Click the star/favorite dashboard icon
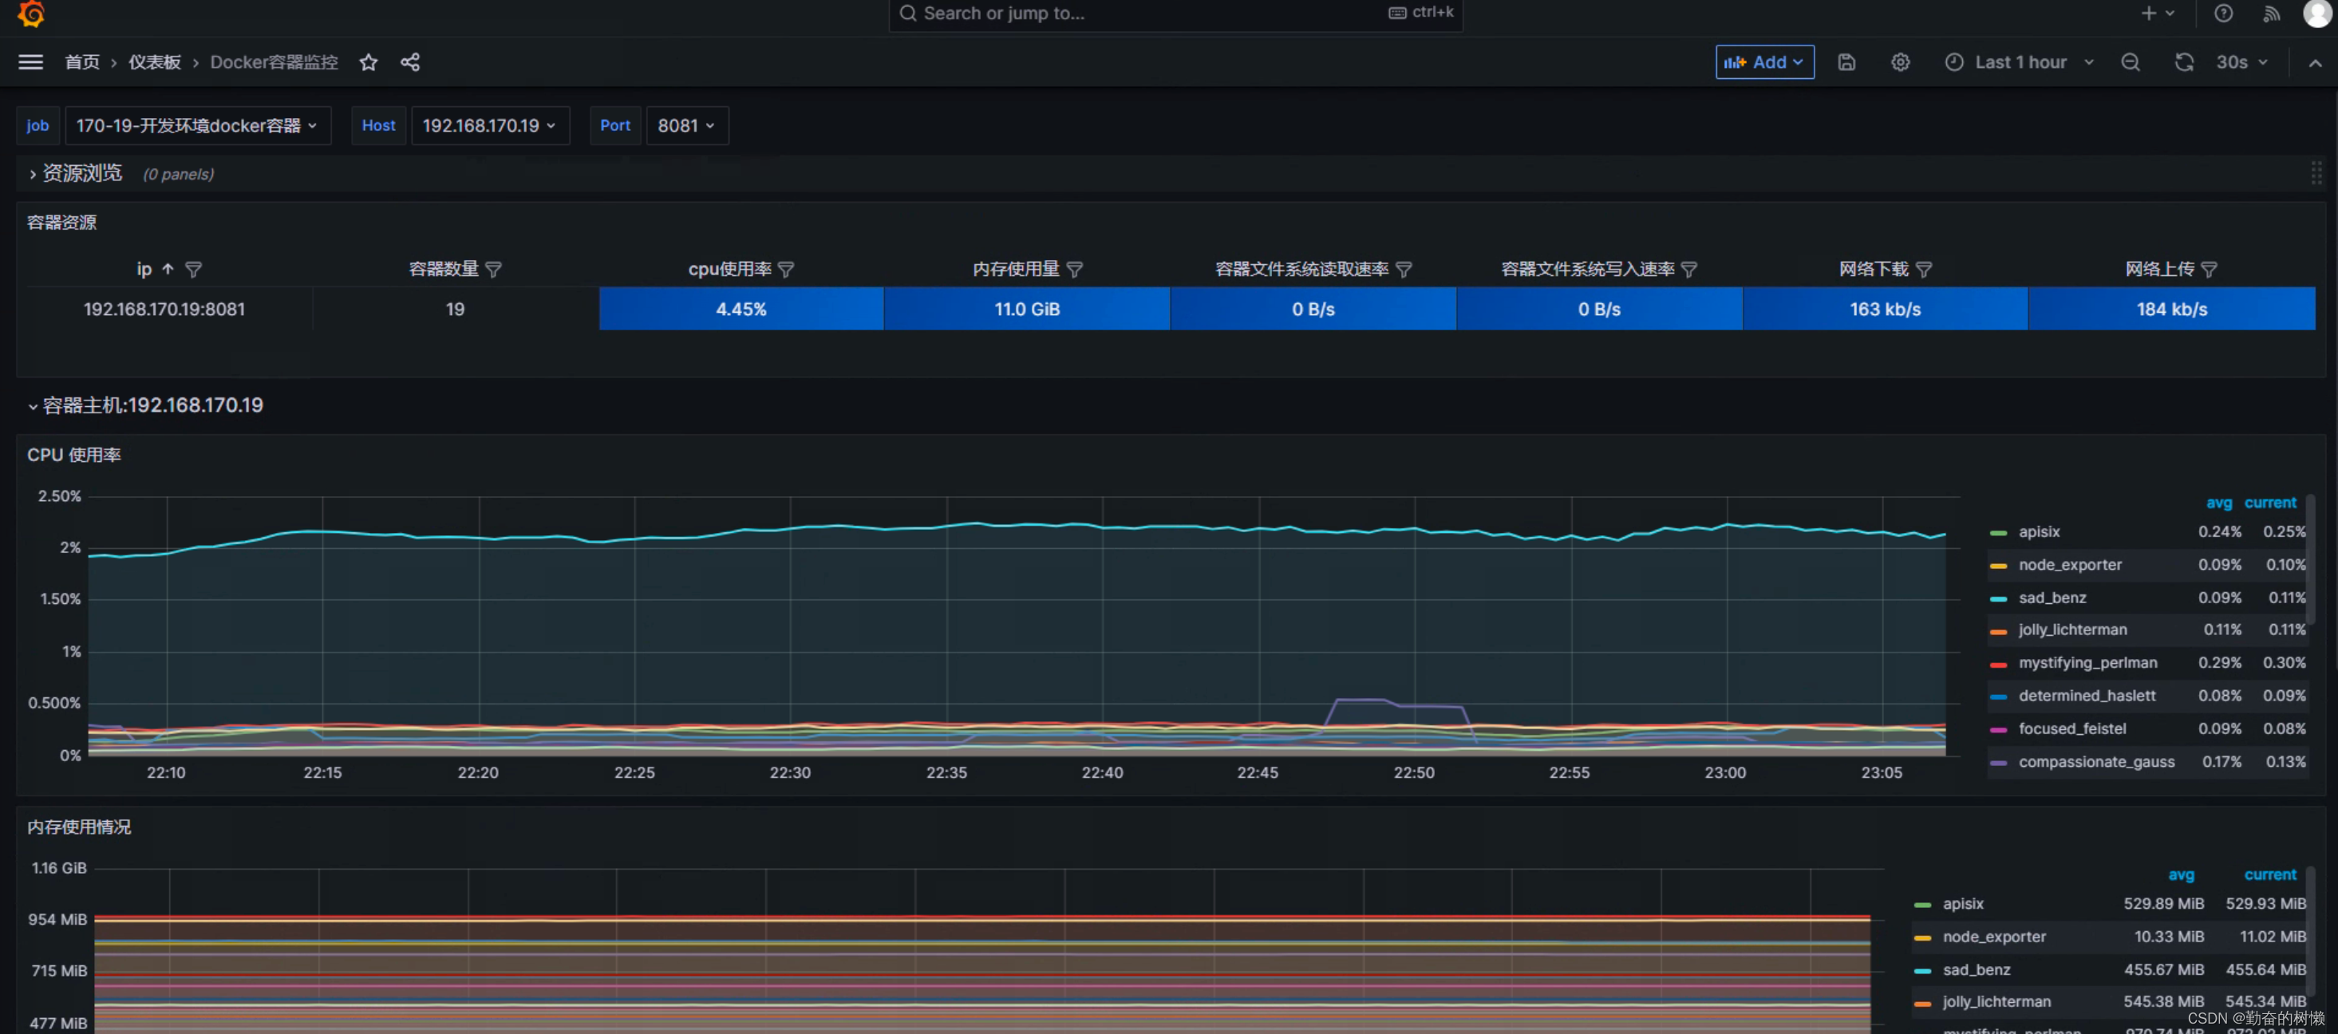Image resolution: width=2338 pixels, height=1034 pixels. pyautogui.click(x=369, y=61)
